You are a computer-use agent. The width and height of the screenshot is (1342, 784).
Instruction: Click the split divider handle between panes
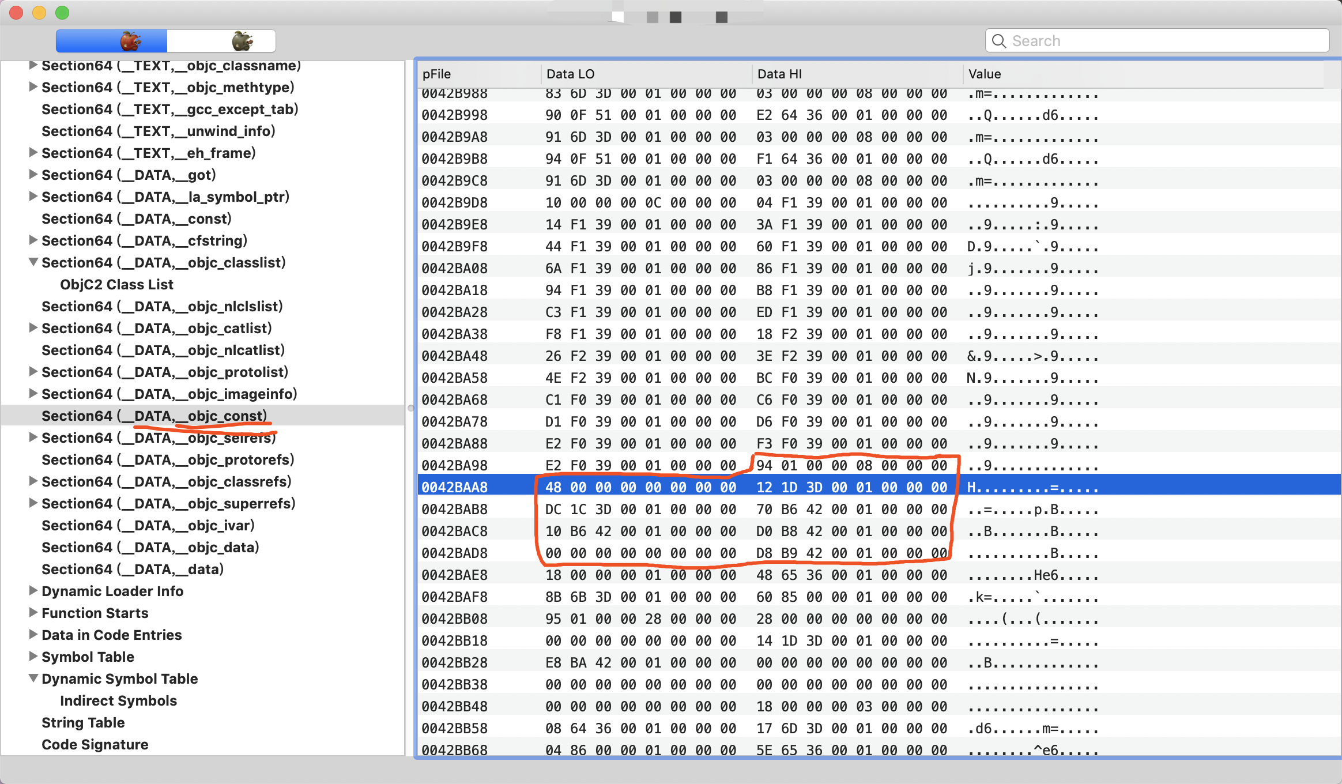coord(410,408)
